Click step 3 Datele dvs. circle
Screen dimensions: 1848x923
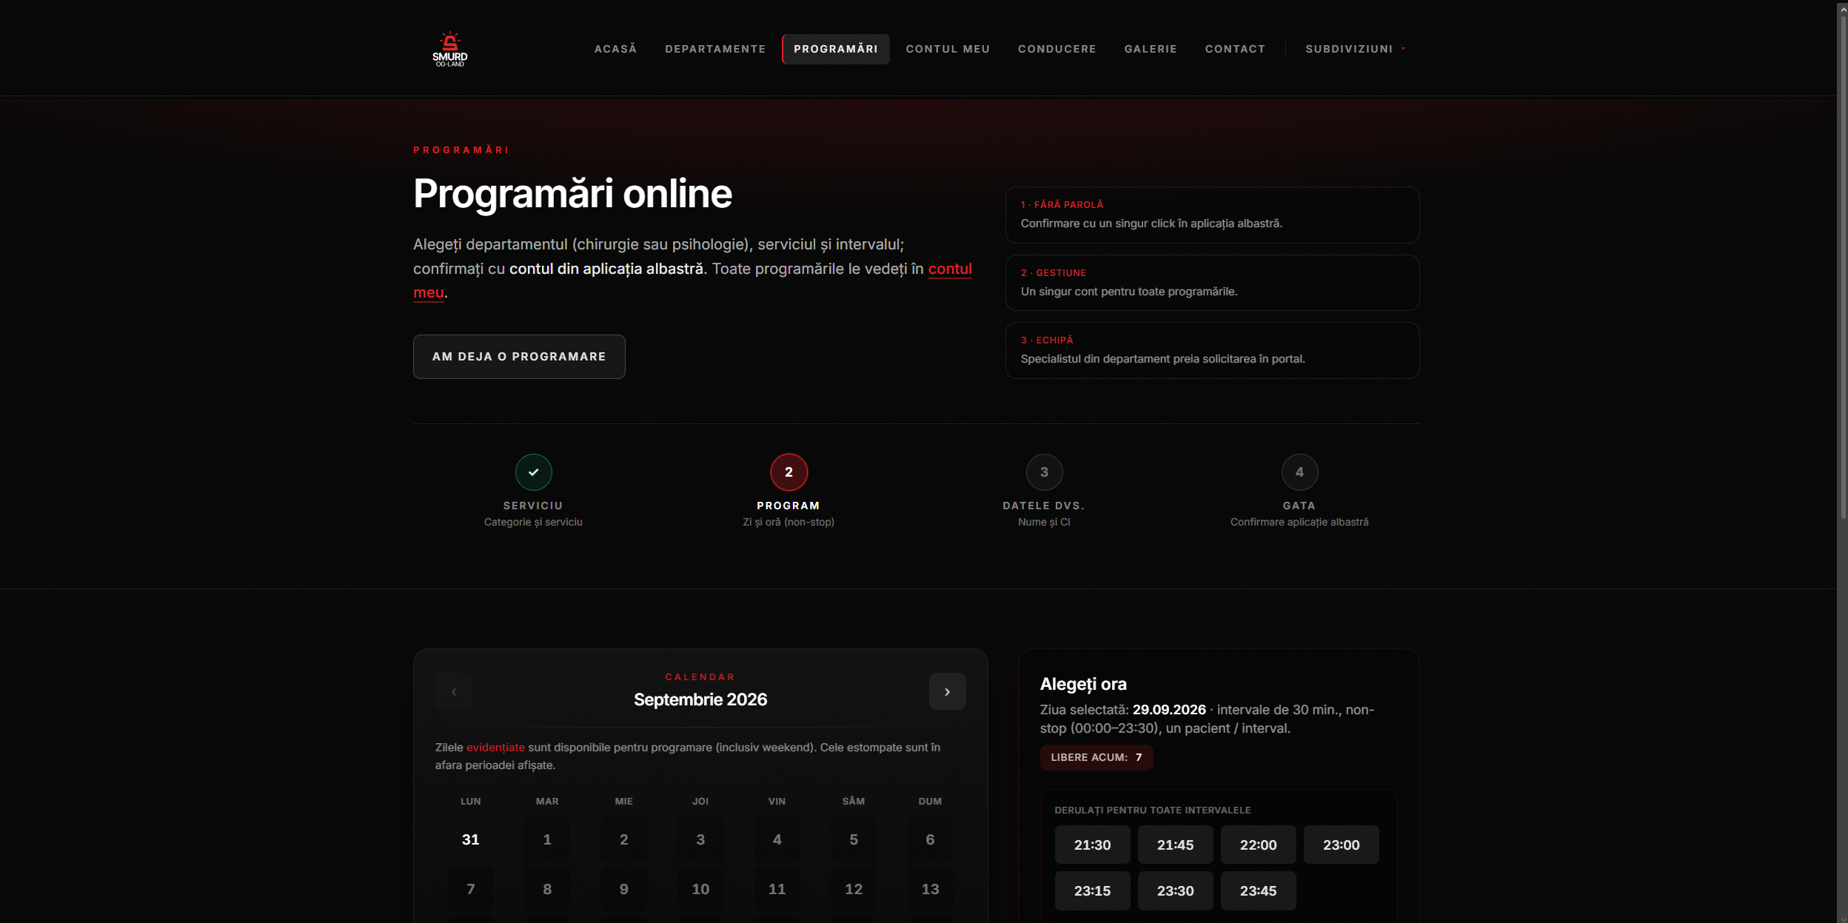[x=1044, y=472]
